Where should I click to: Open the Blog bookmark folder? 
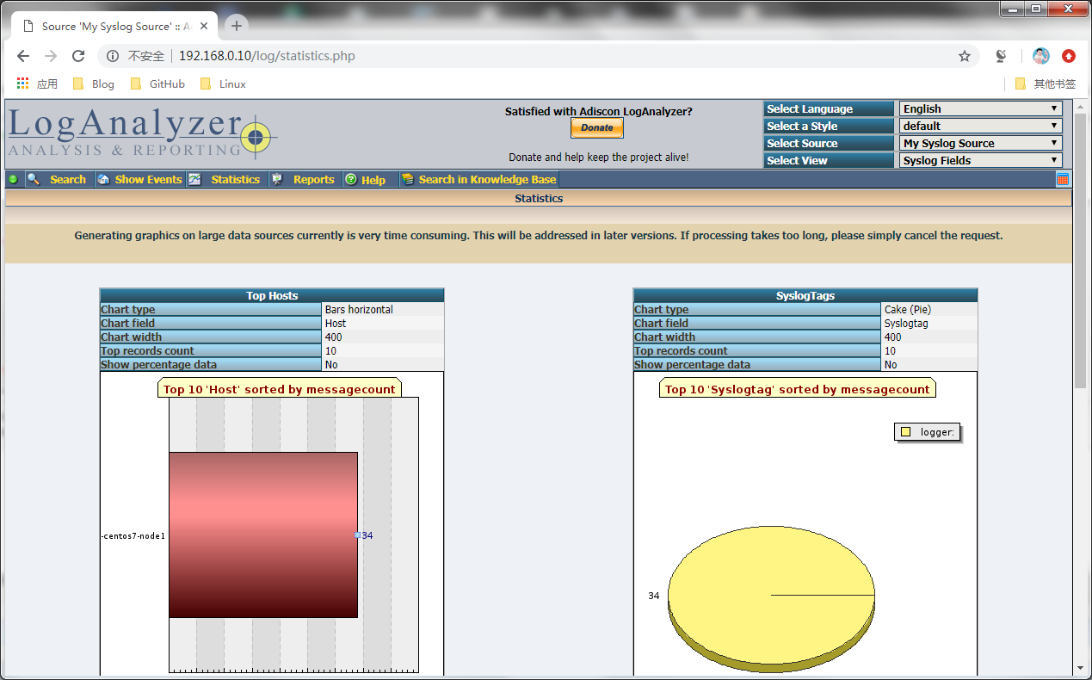click(x=94, y=83)
